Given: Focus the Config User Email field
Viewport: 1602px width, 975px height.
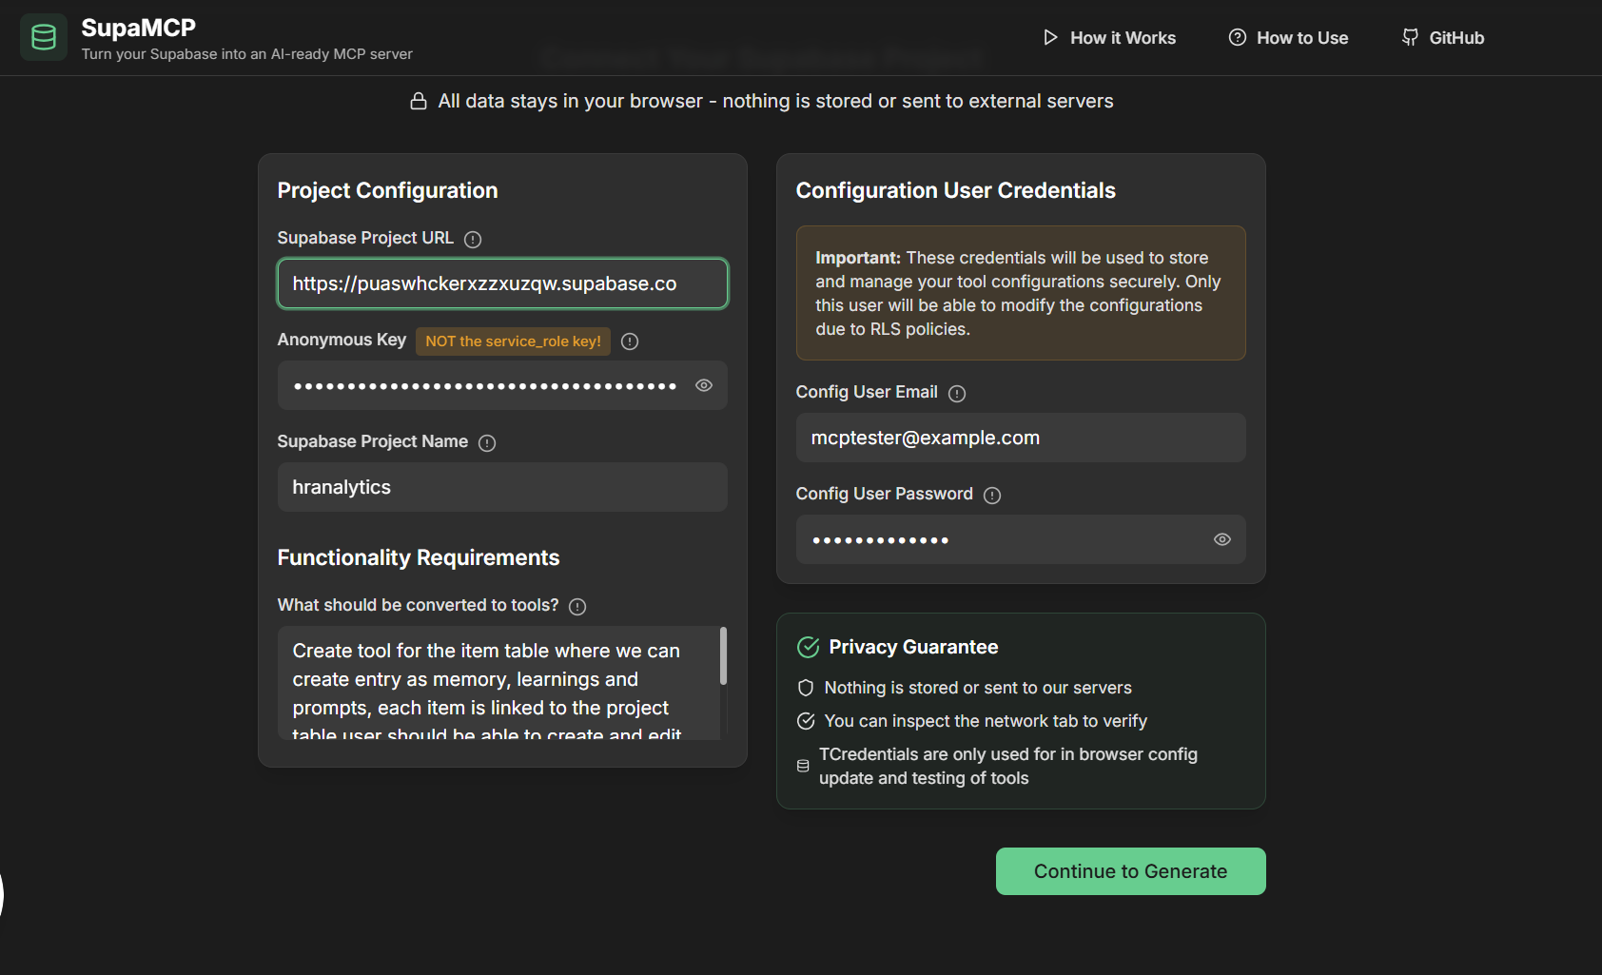Looking at the screenshot, I should (x=1021, y=438).
